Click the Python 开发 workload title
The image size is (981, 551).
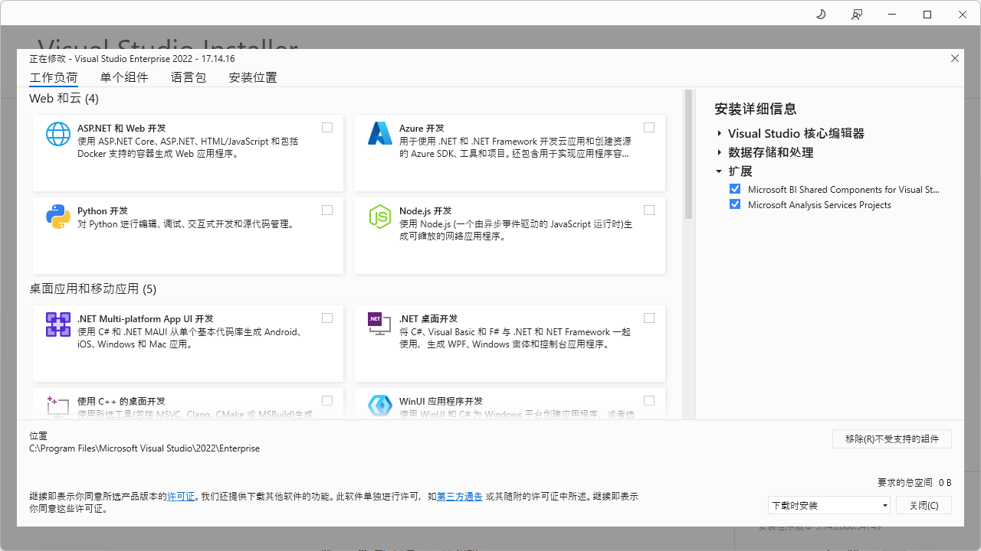click(103, 210)
